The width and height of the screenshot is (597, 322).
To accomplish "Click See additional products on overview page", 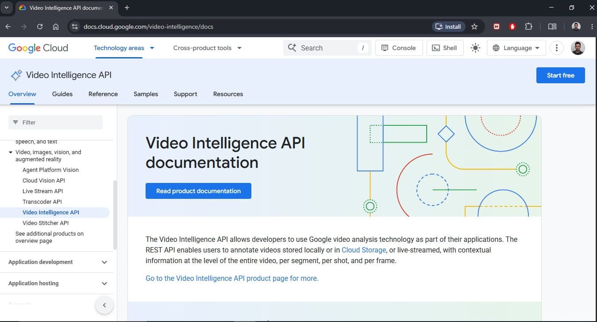I will [50, 237].
